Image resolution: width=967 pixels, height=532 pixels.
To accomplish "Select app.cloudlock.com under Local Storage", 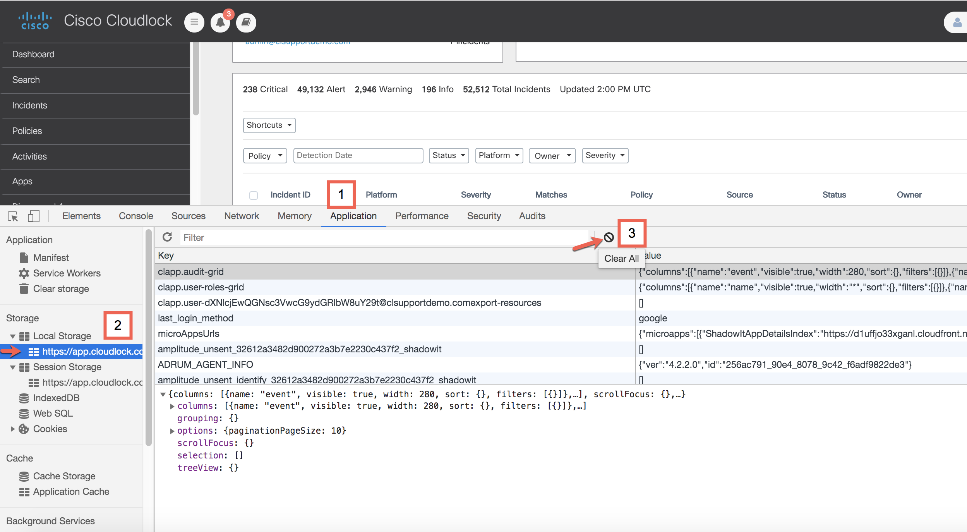I will tap(71, 351).
